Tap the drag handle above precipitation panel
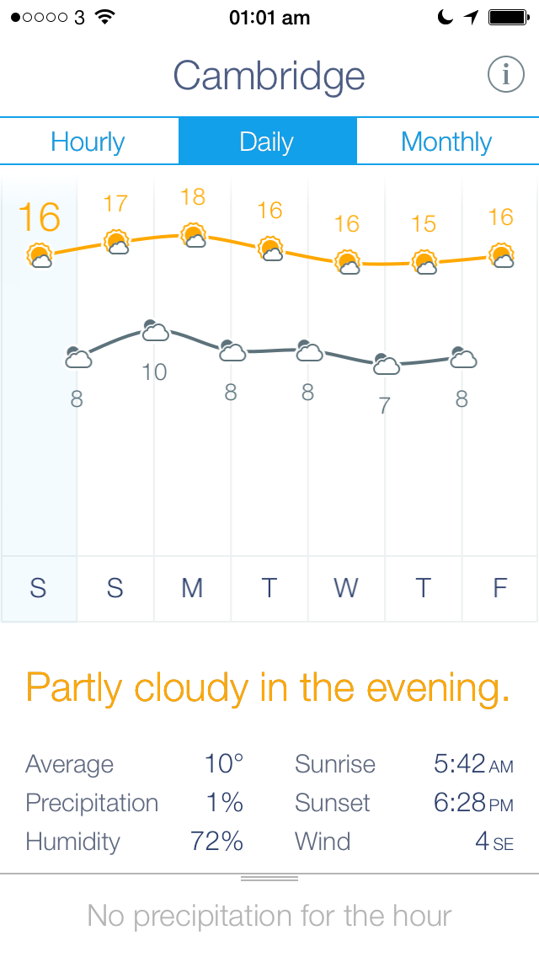The height and width of the screenshot is (957, 539). (x=269, y=879)
